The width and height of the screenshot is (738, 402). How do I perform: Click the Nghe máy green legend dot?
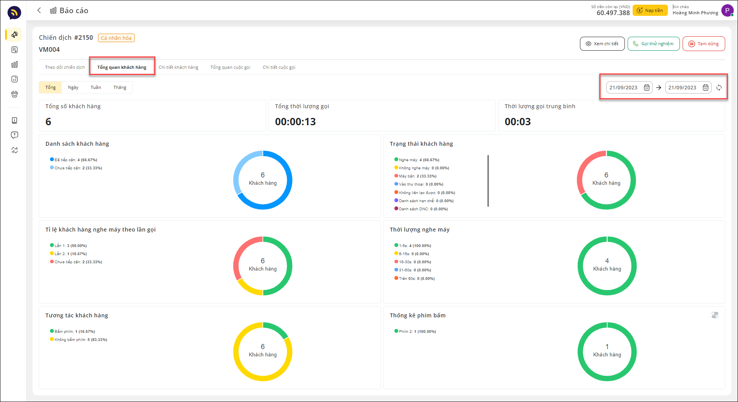point(396,160)
